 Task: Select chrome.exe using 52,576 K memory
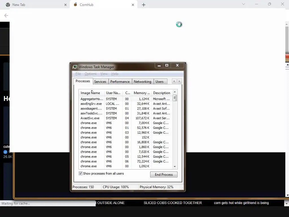tap(126, 128)
